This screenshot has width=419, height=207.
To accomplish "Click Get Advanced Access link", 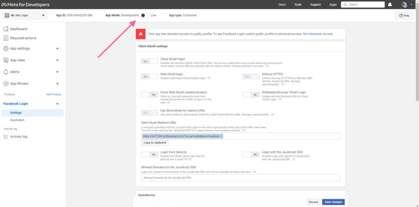I will [318, 34].
